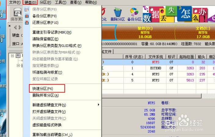Screen dimensions: 215x137
Task: Choose 坏道检测与修复(Y)
Action: [x=47, y=72]
